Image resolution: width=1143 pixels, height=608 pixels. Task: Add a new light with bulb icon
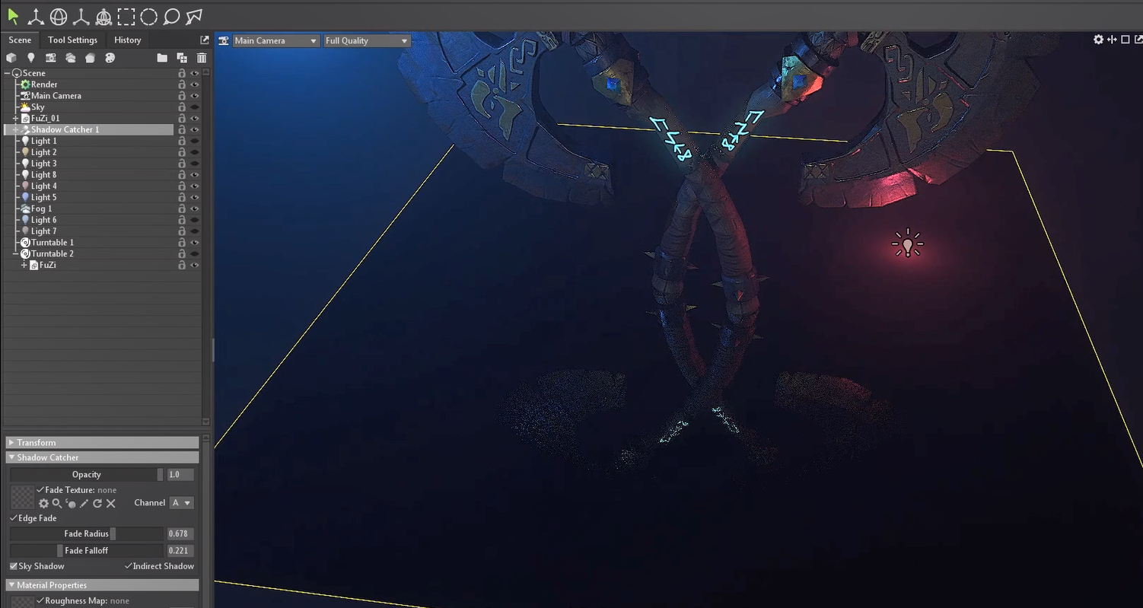(30, 58)
